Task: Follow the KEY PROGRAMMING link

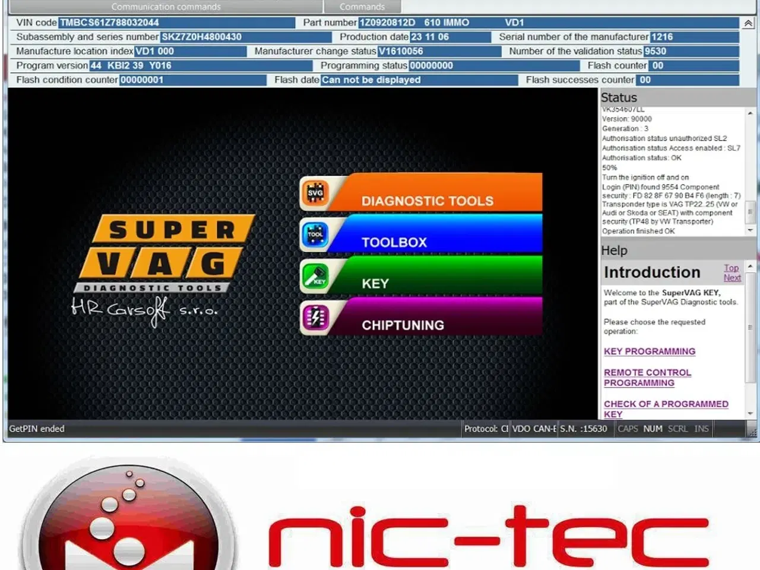Action: click(x=650, y=351)
